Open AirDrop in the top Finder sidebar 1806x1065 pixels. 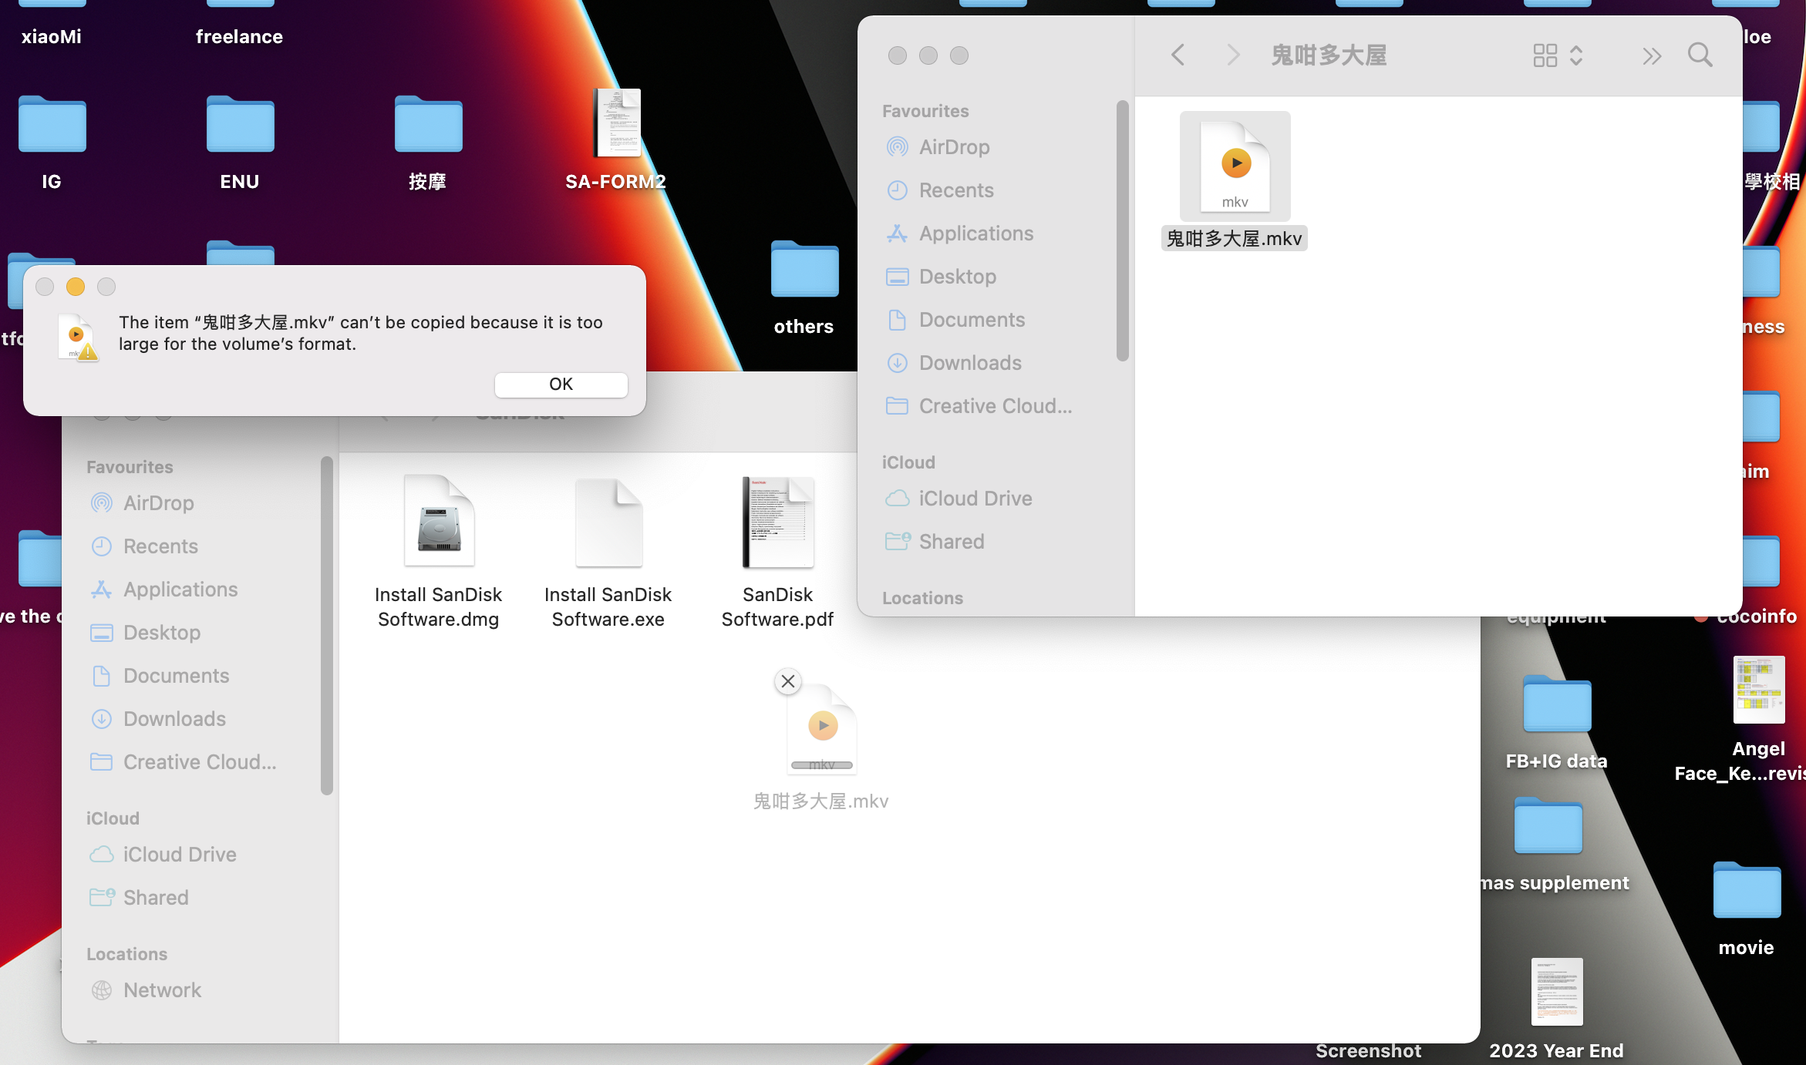click(954, 147)
